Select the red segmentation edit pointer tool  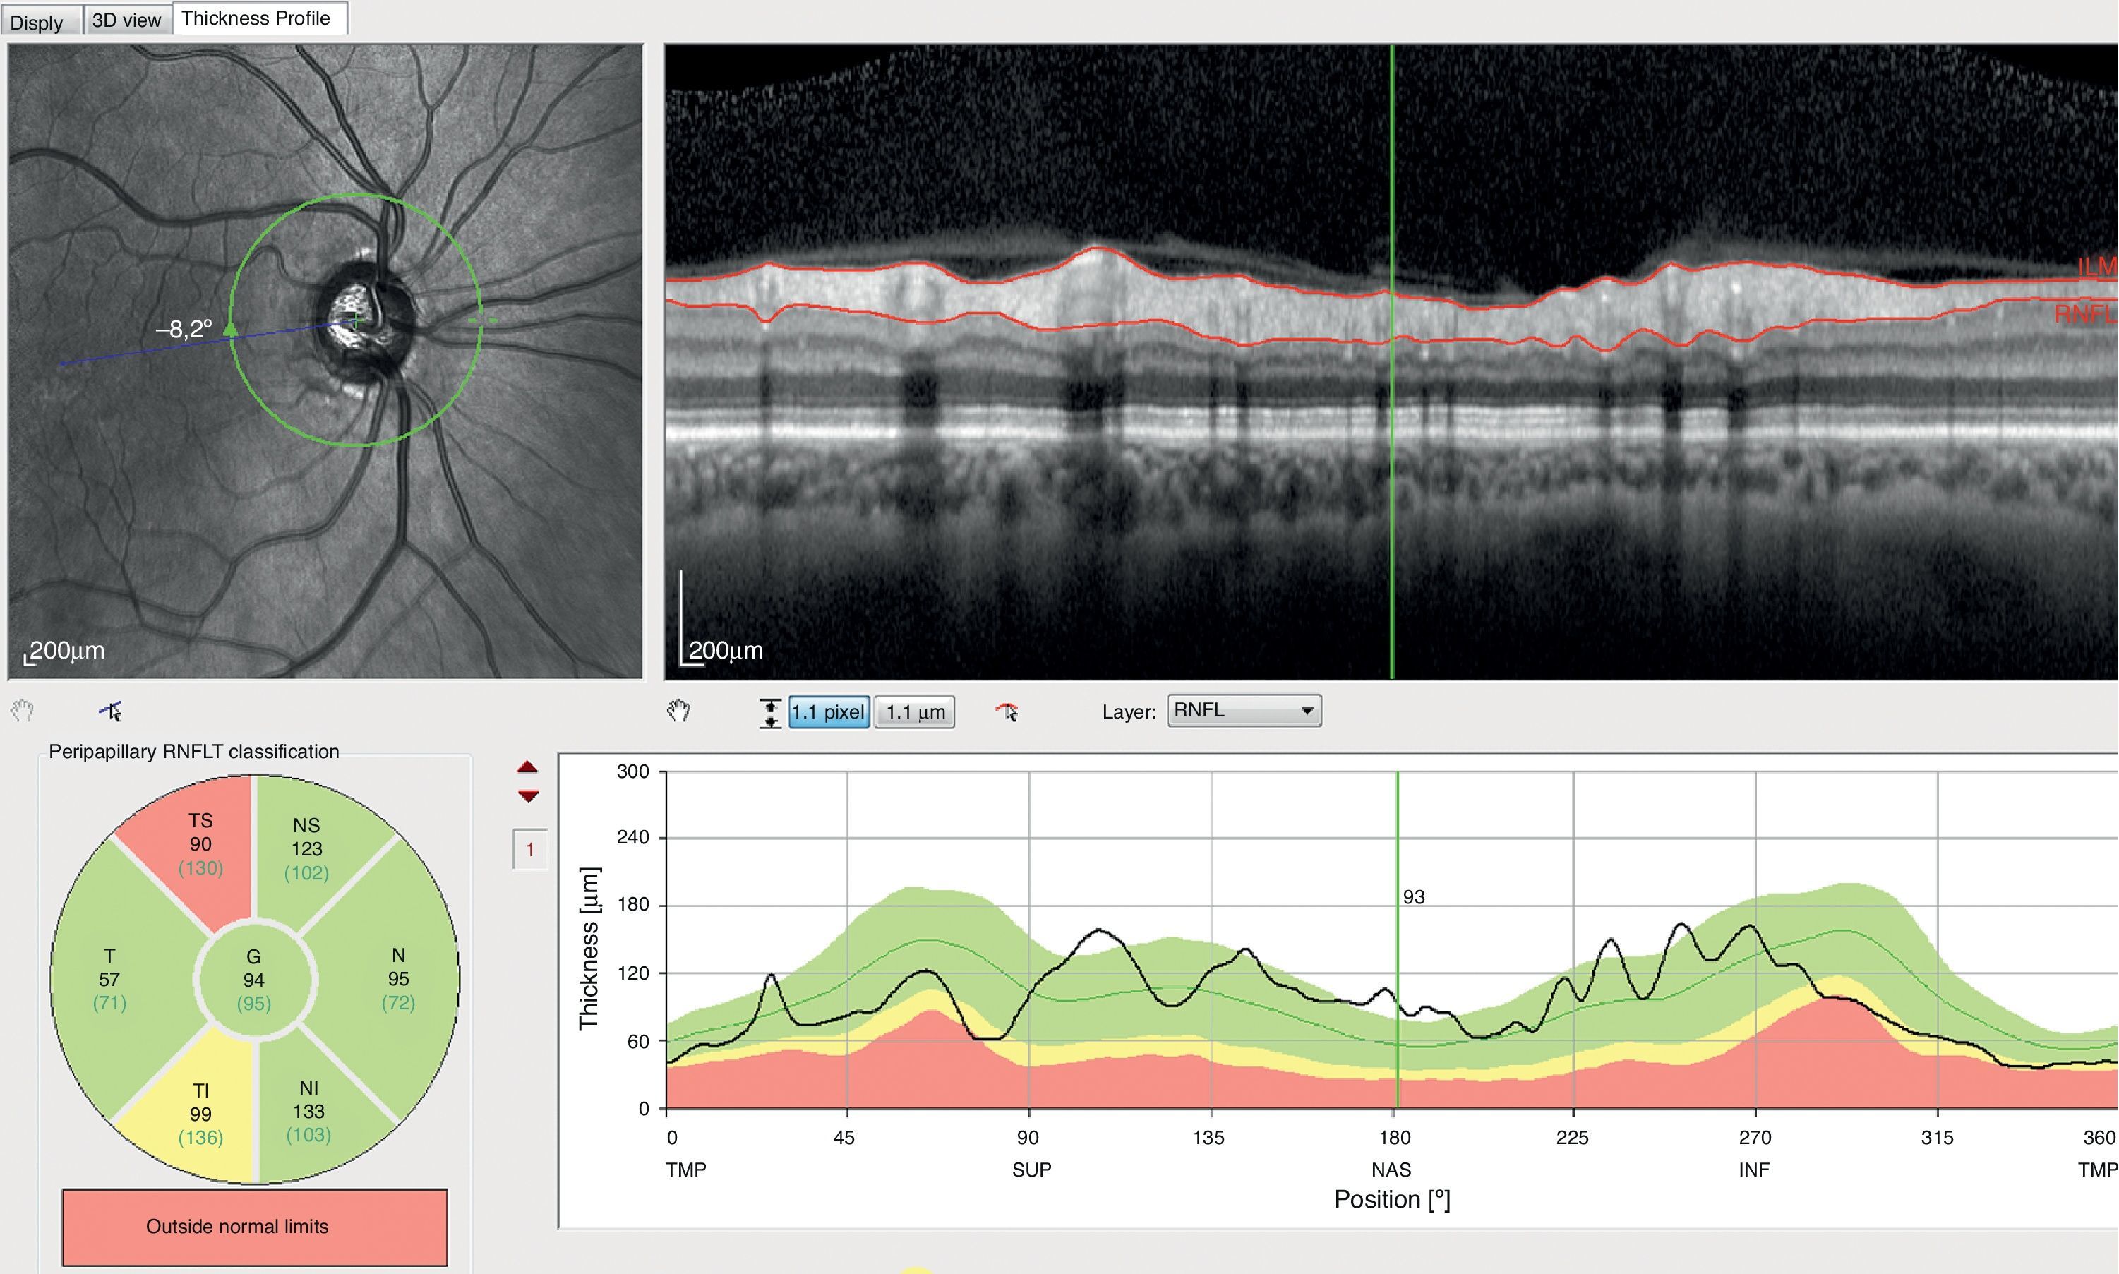(x=1007, y=711)
